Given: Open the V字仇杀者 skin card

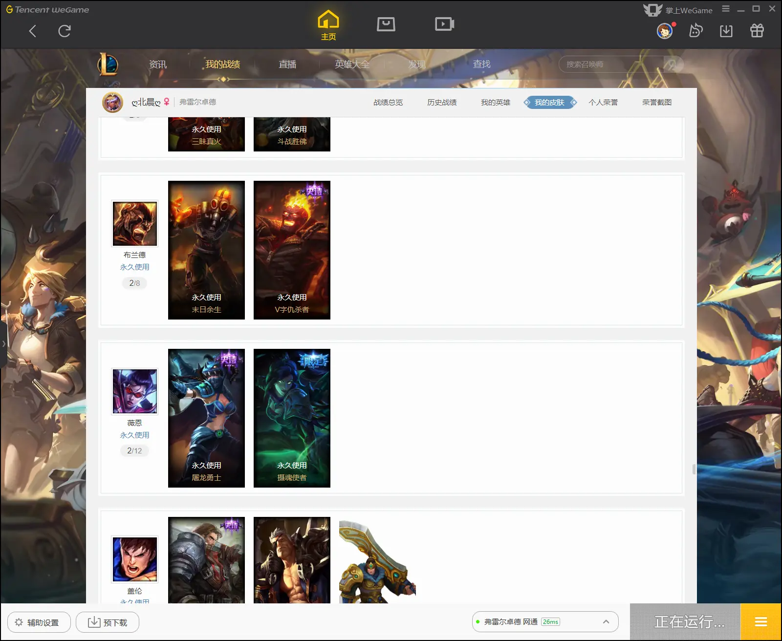Looking at the screenshot, I should click(292, 250).
